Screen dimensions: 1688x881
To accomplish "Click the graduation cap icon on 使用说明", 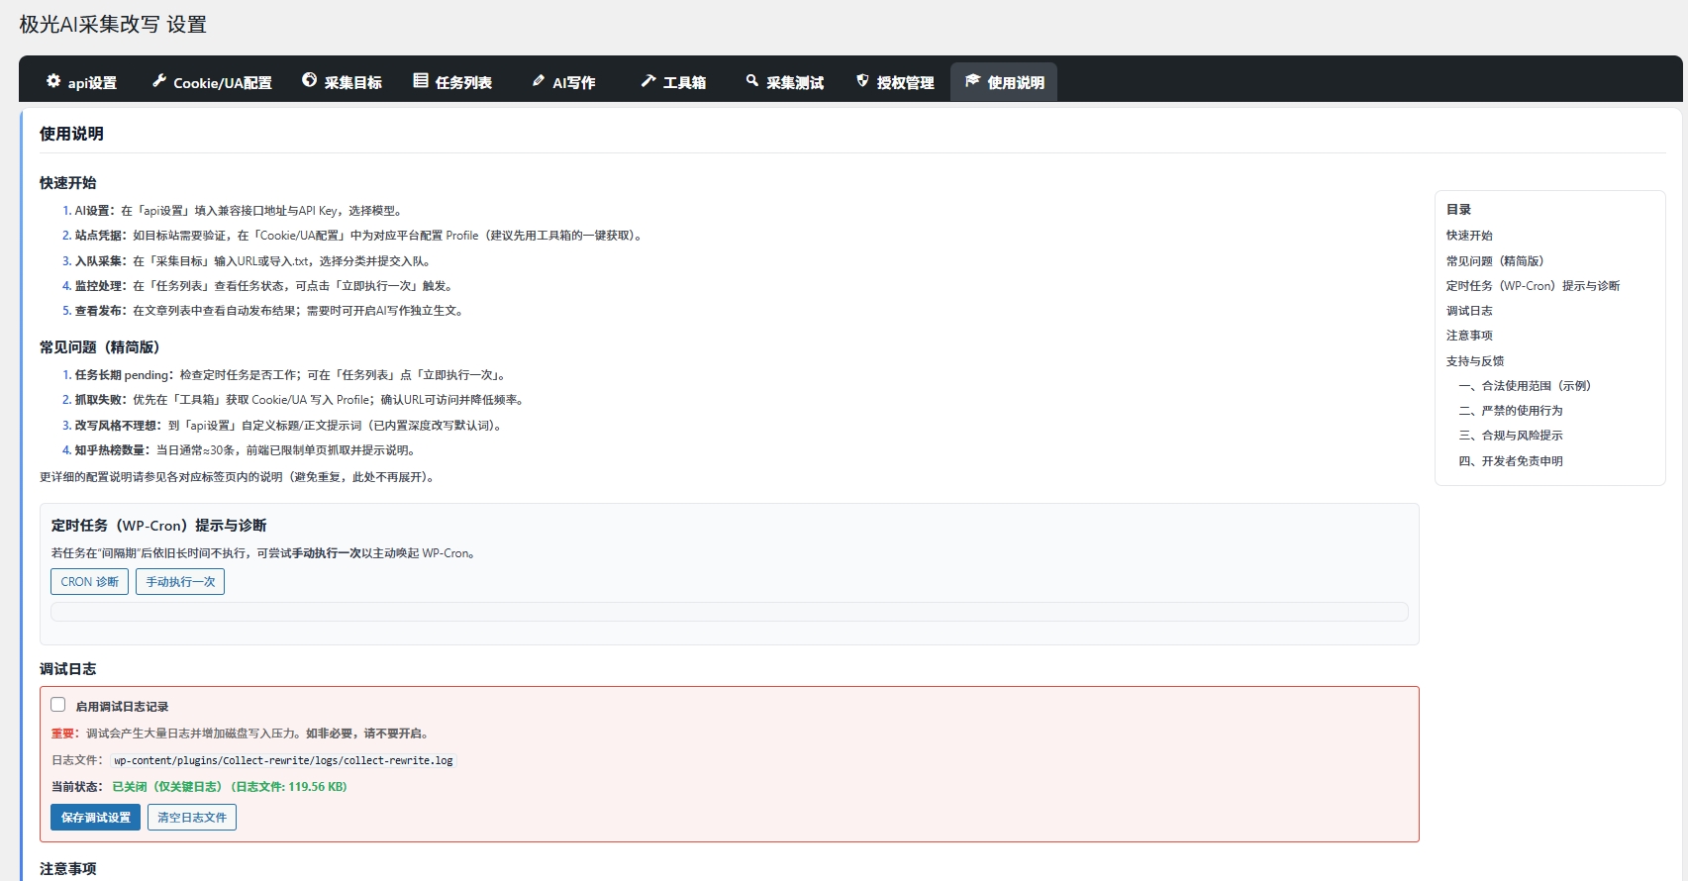I will 972,81.
